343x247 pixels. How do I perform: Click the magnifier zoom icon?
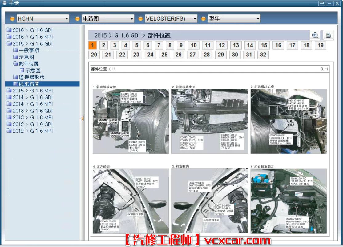click(315, 35)
